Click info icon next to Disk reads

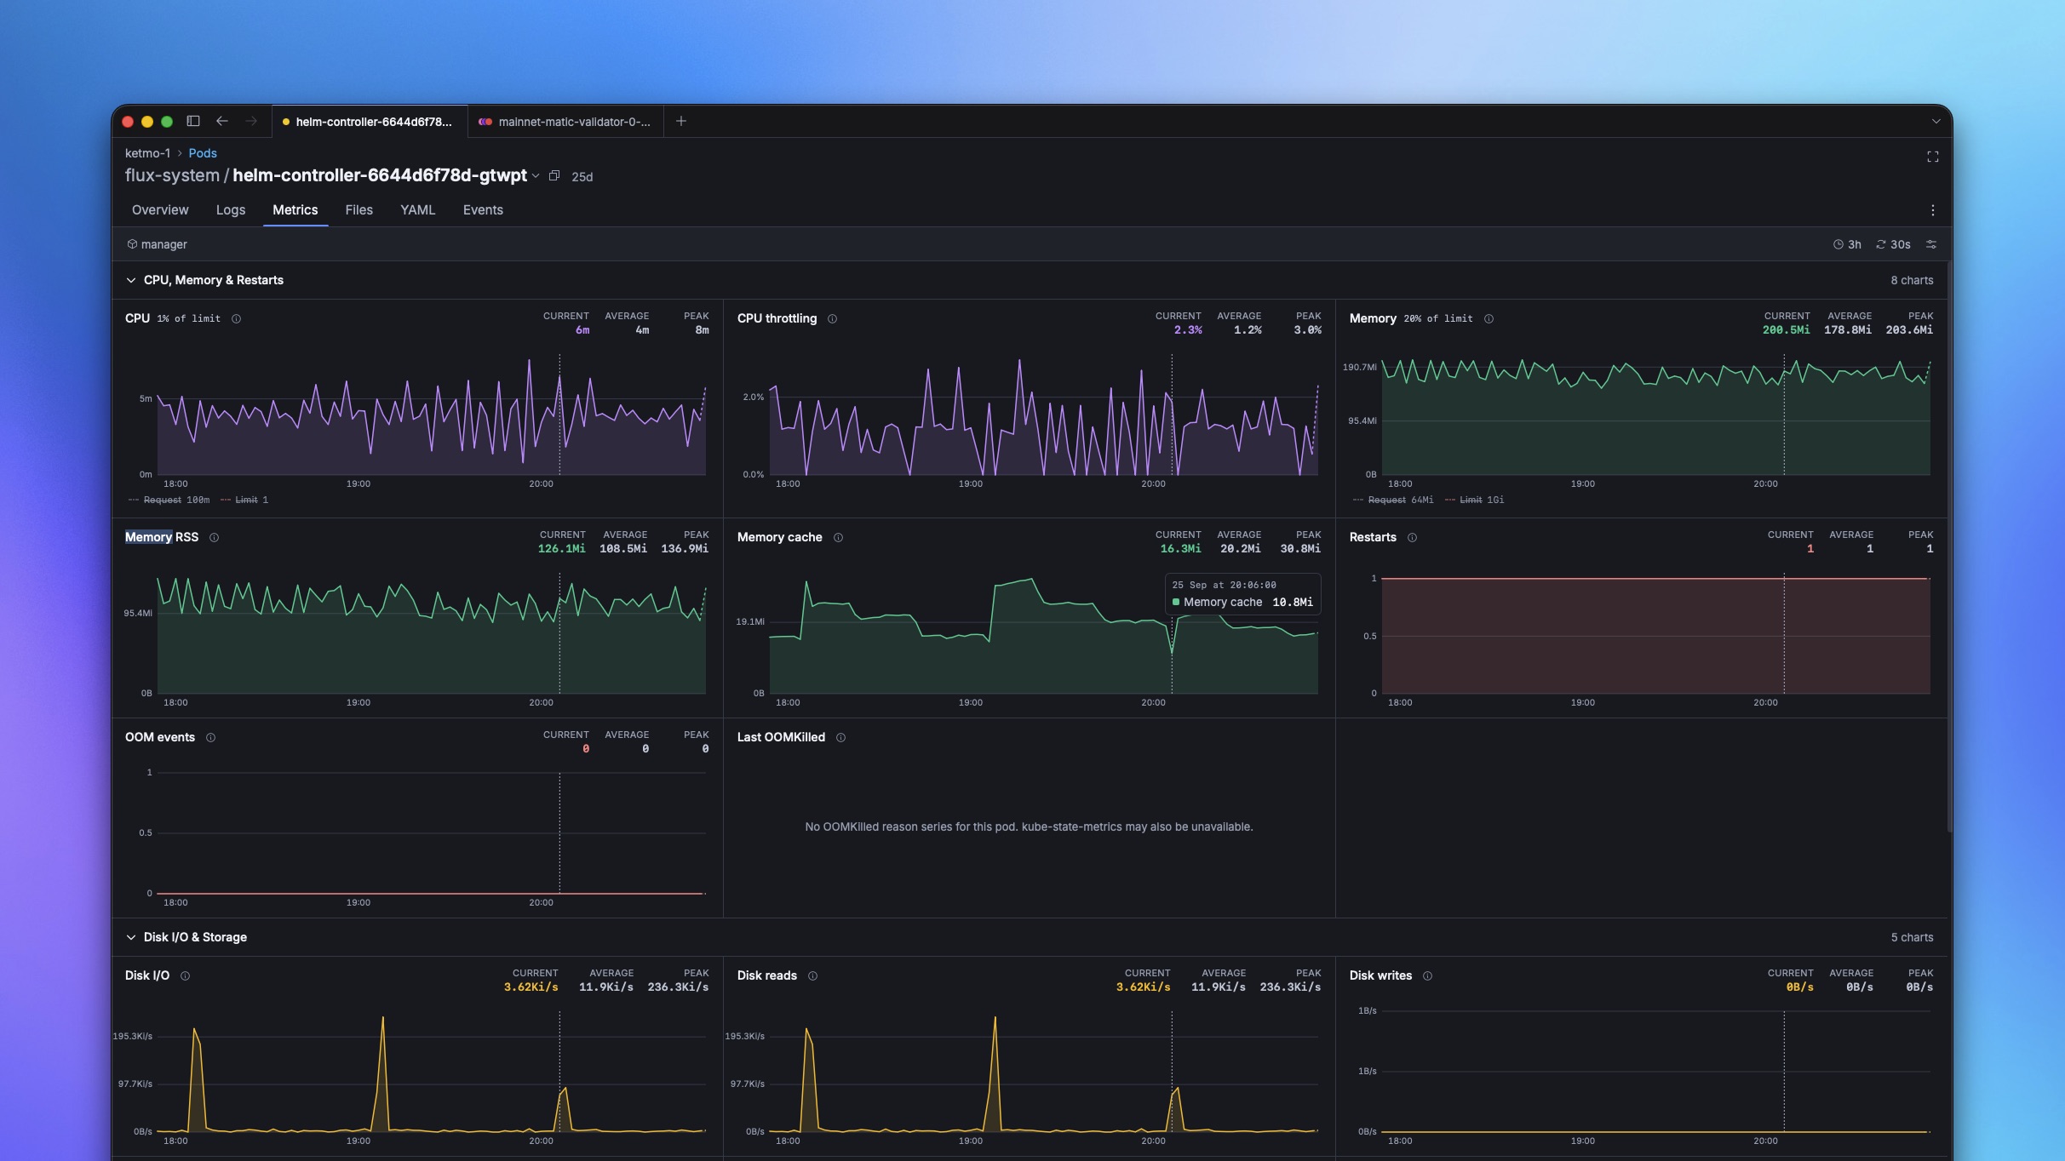[x=813, y=975]
